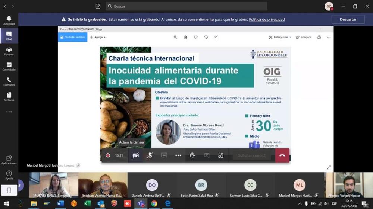Select the Chat tab in sidebar
Image resolution: width=373 pixels, height=209 pixels.
coord(9,36)
